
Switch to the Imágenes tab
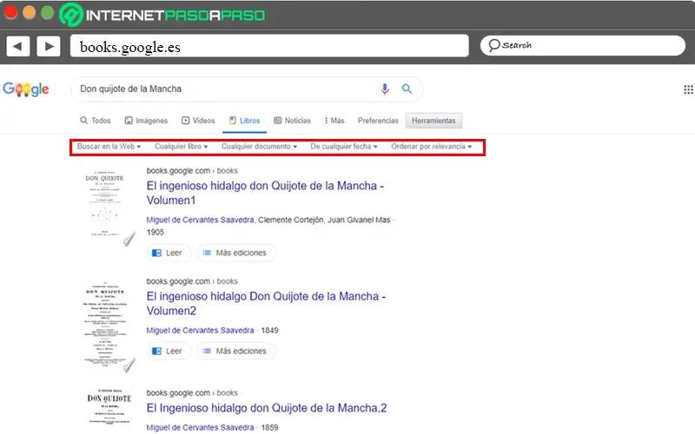click(x=146, y=121)
